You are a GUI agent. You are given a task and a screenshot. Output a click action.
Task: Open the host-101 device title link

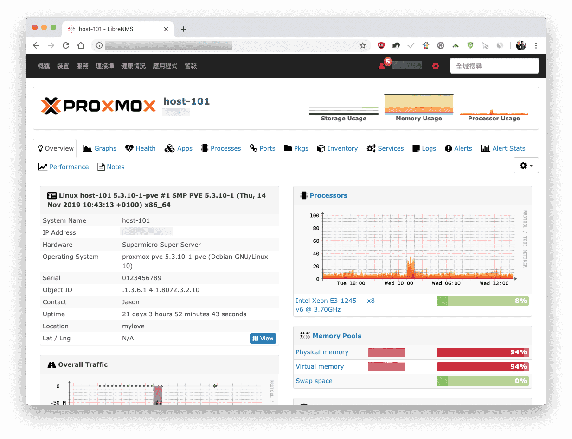pyautogui.click(x=186, y=101)
